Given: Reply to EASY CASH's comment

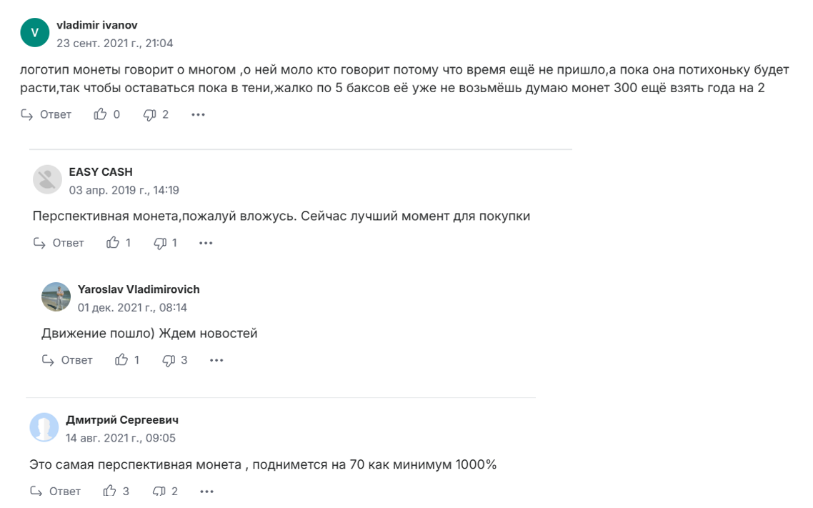Looking at the screenshot, I should click(59, 243).
